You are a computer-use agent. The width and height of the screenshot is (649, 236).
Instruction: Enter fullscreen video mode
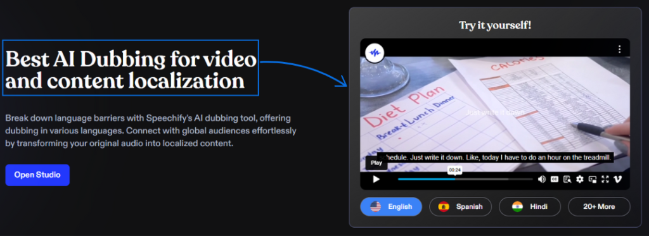[x=605, y=180]
